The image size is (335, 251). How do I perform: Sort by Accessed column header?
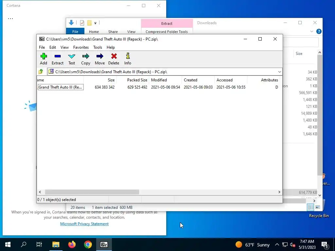click(231, 80)
